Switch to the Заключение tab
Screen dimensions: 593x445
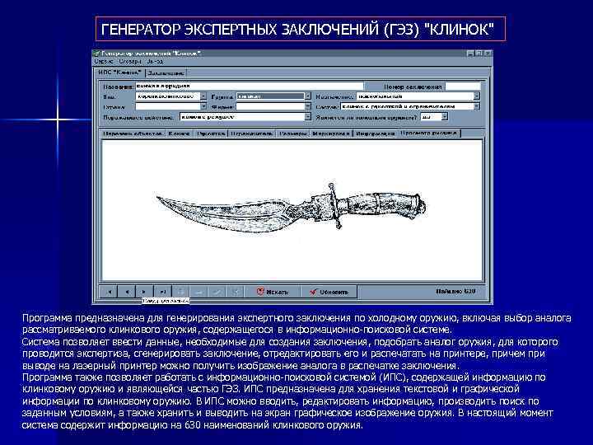coord(166,73)
